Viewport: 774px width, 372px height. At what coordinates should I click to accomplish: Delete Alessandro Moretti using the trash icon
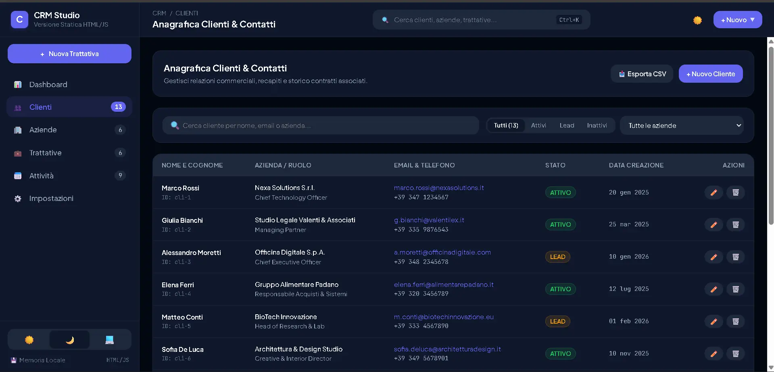pyautogui.click(x=735, y=257)
